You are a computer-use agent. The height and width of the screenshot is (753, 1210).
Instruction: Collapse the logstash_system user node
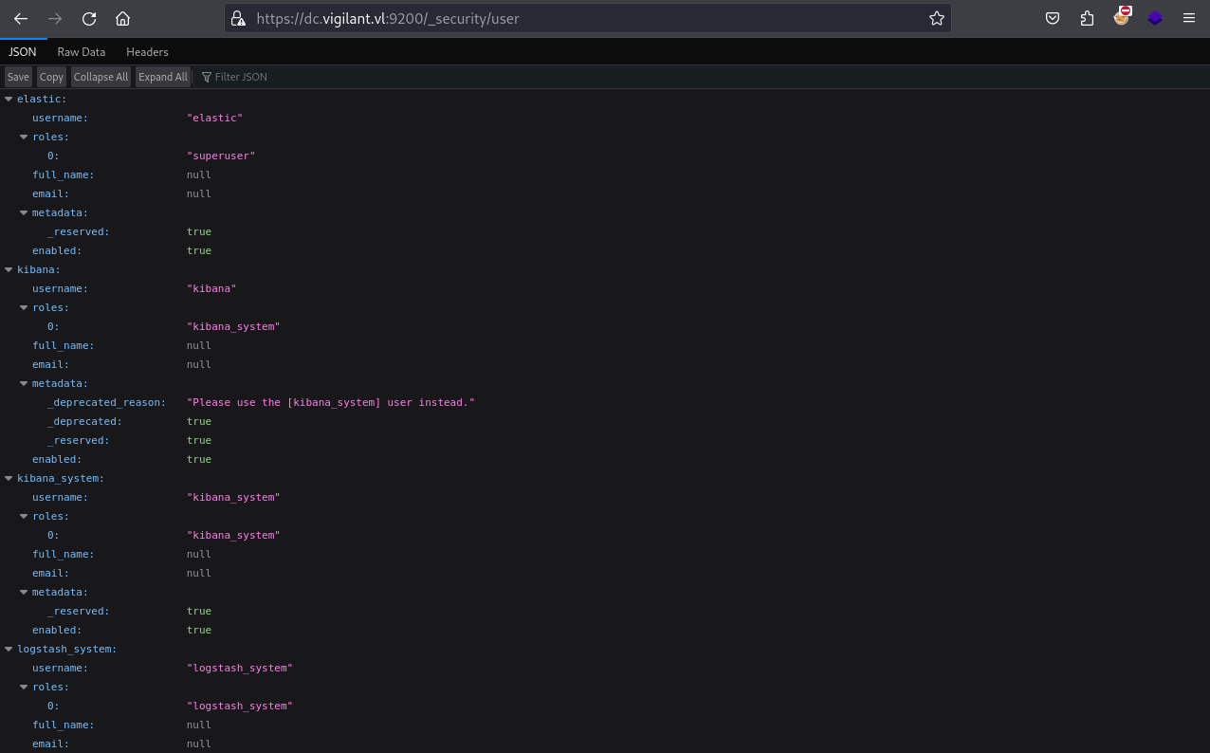(9, 649)
